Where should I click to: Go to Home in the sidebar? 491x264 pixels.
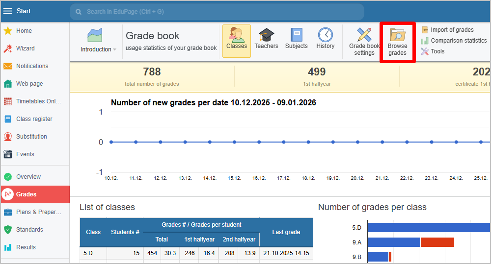coord(24,31)
